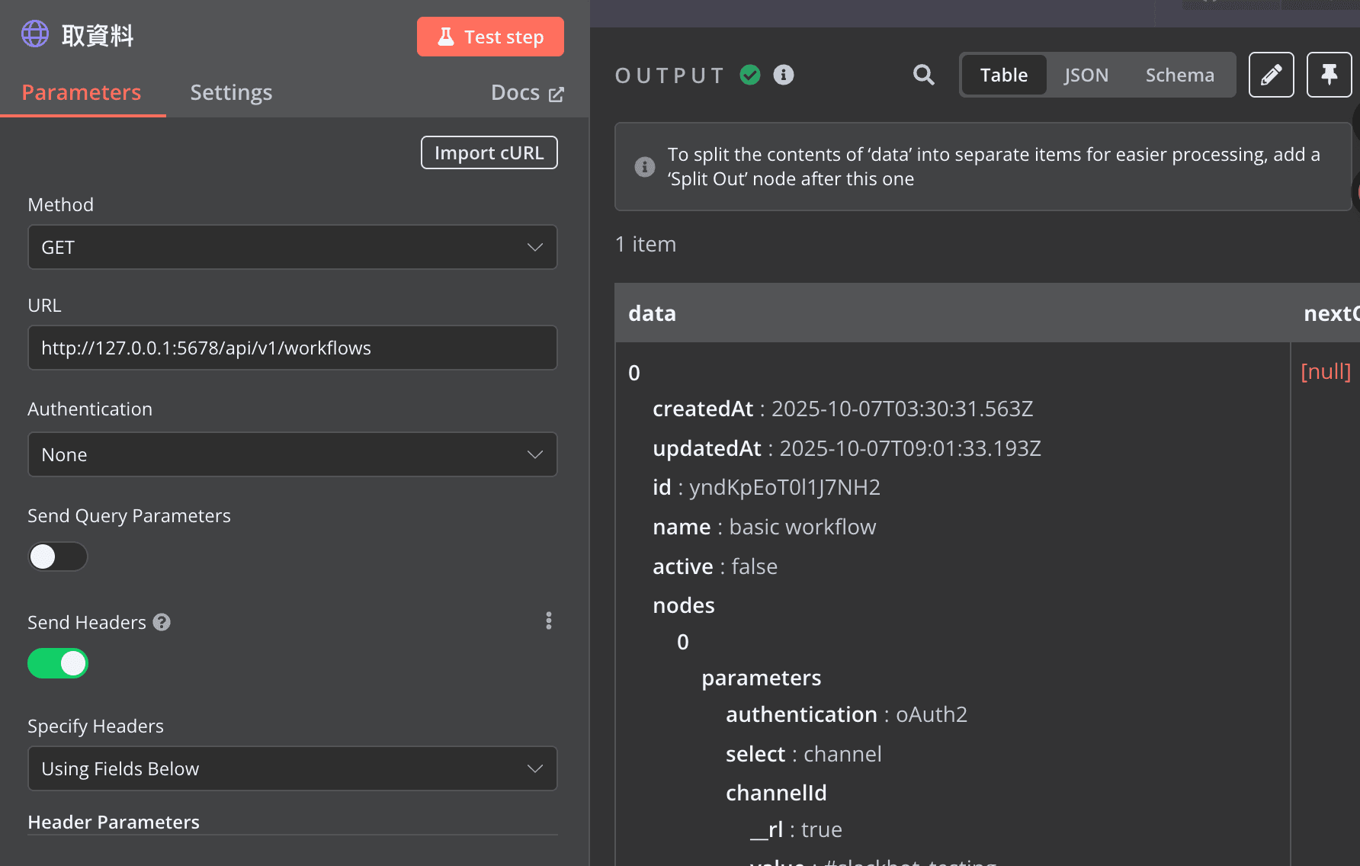
Task: Click the pencil edit output icon
Action: click(x=1271, y=75)
